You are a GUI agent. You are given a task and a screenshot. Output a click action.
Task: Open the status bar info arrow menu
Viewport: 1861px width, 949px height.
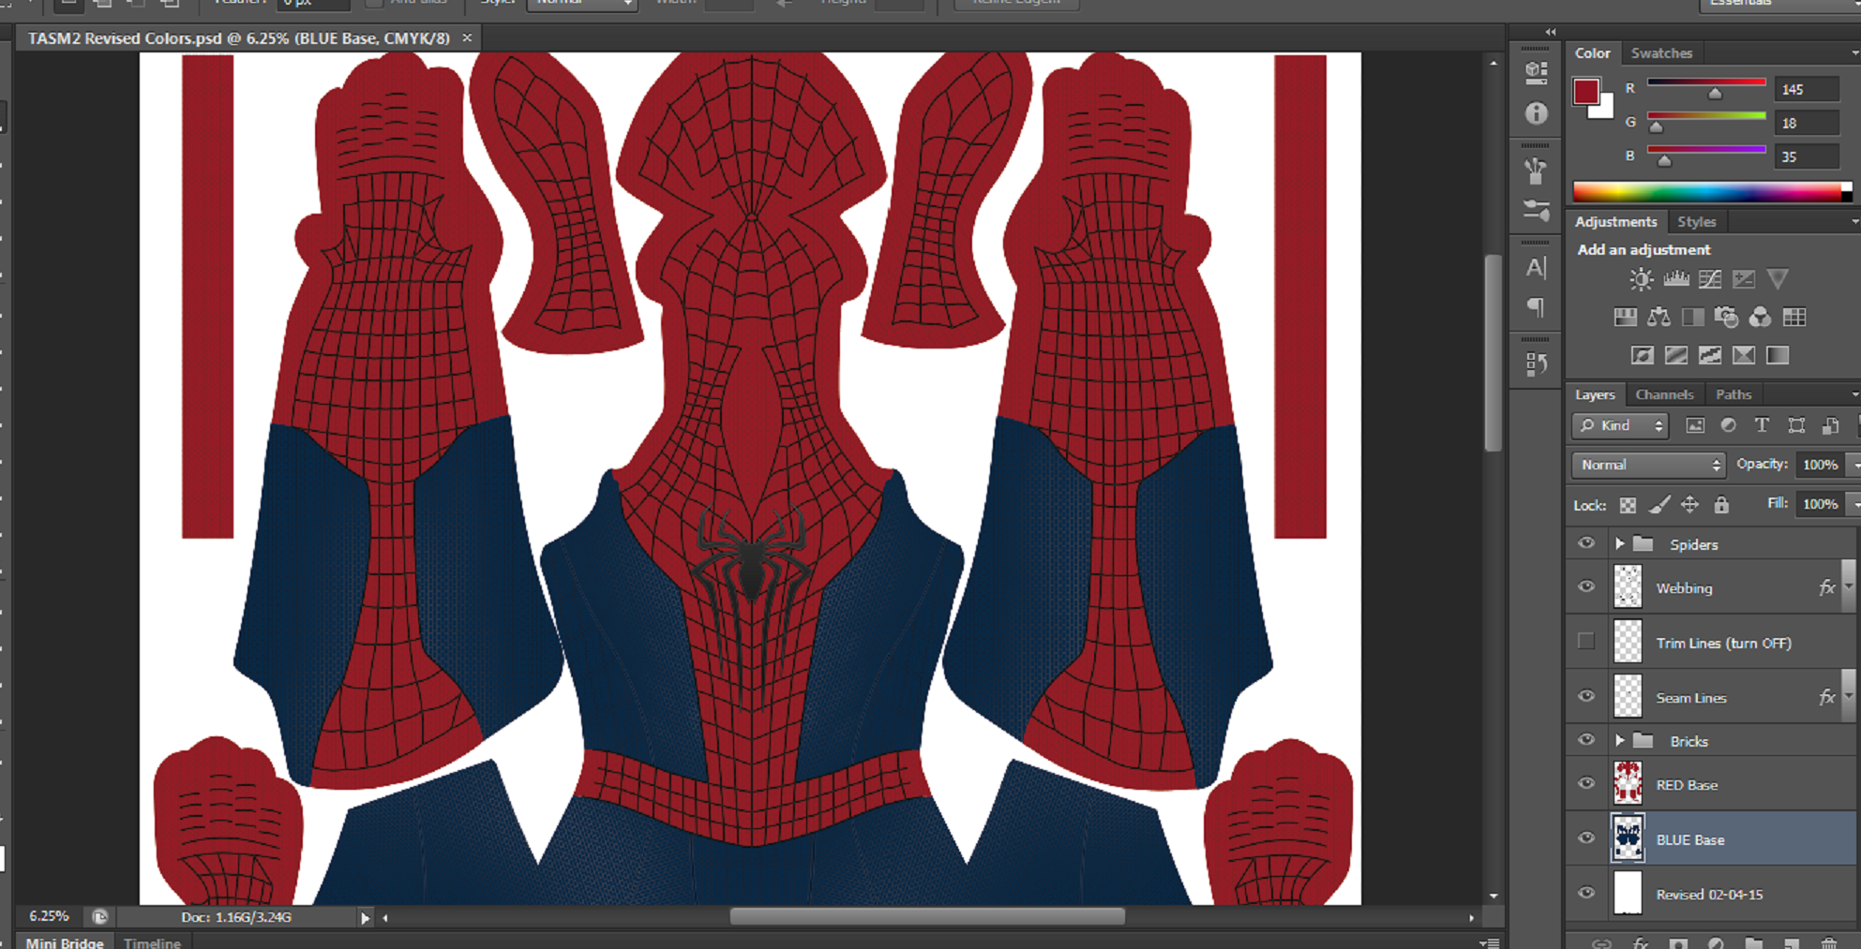365,918
